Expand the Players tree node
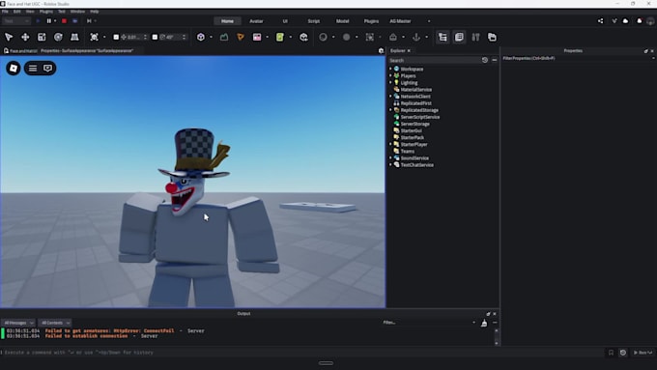Screen dimensions: 657x370 coord(390,76)
